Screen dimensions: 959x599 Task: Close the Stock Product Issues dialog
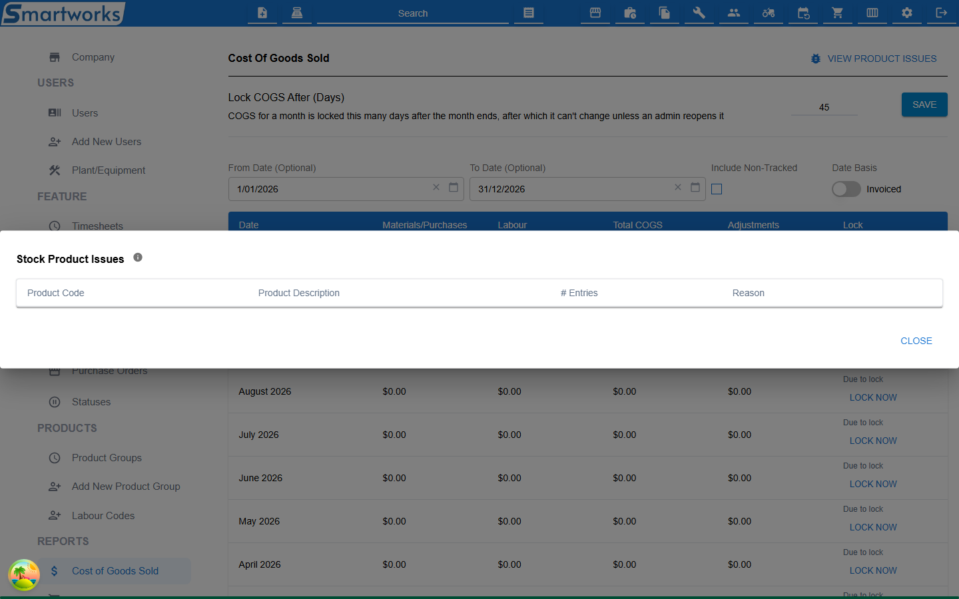pos(916,341)
